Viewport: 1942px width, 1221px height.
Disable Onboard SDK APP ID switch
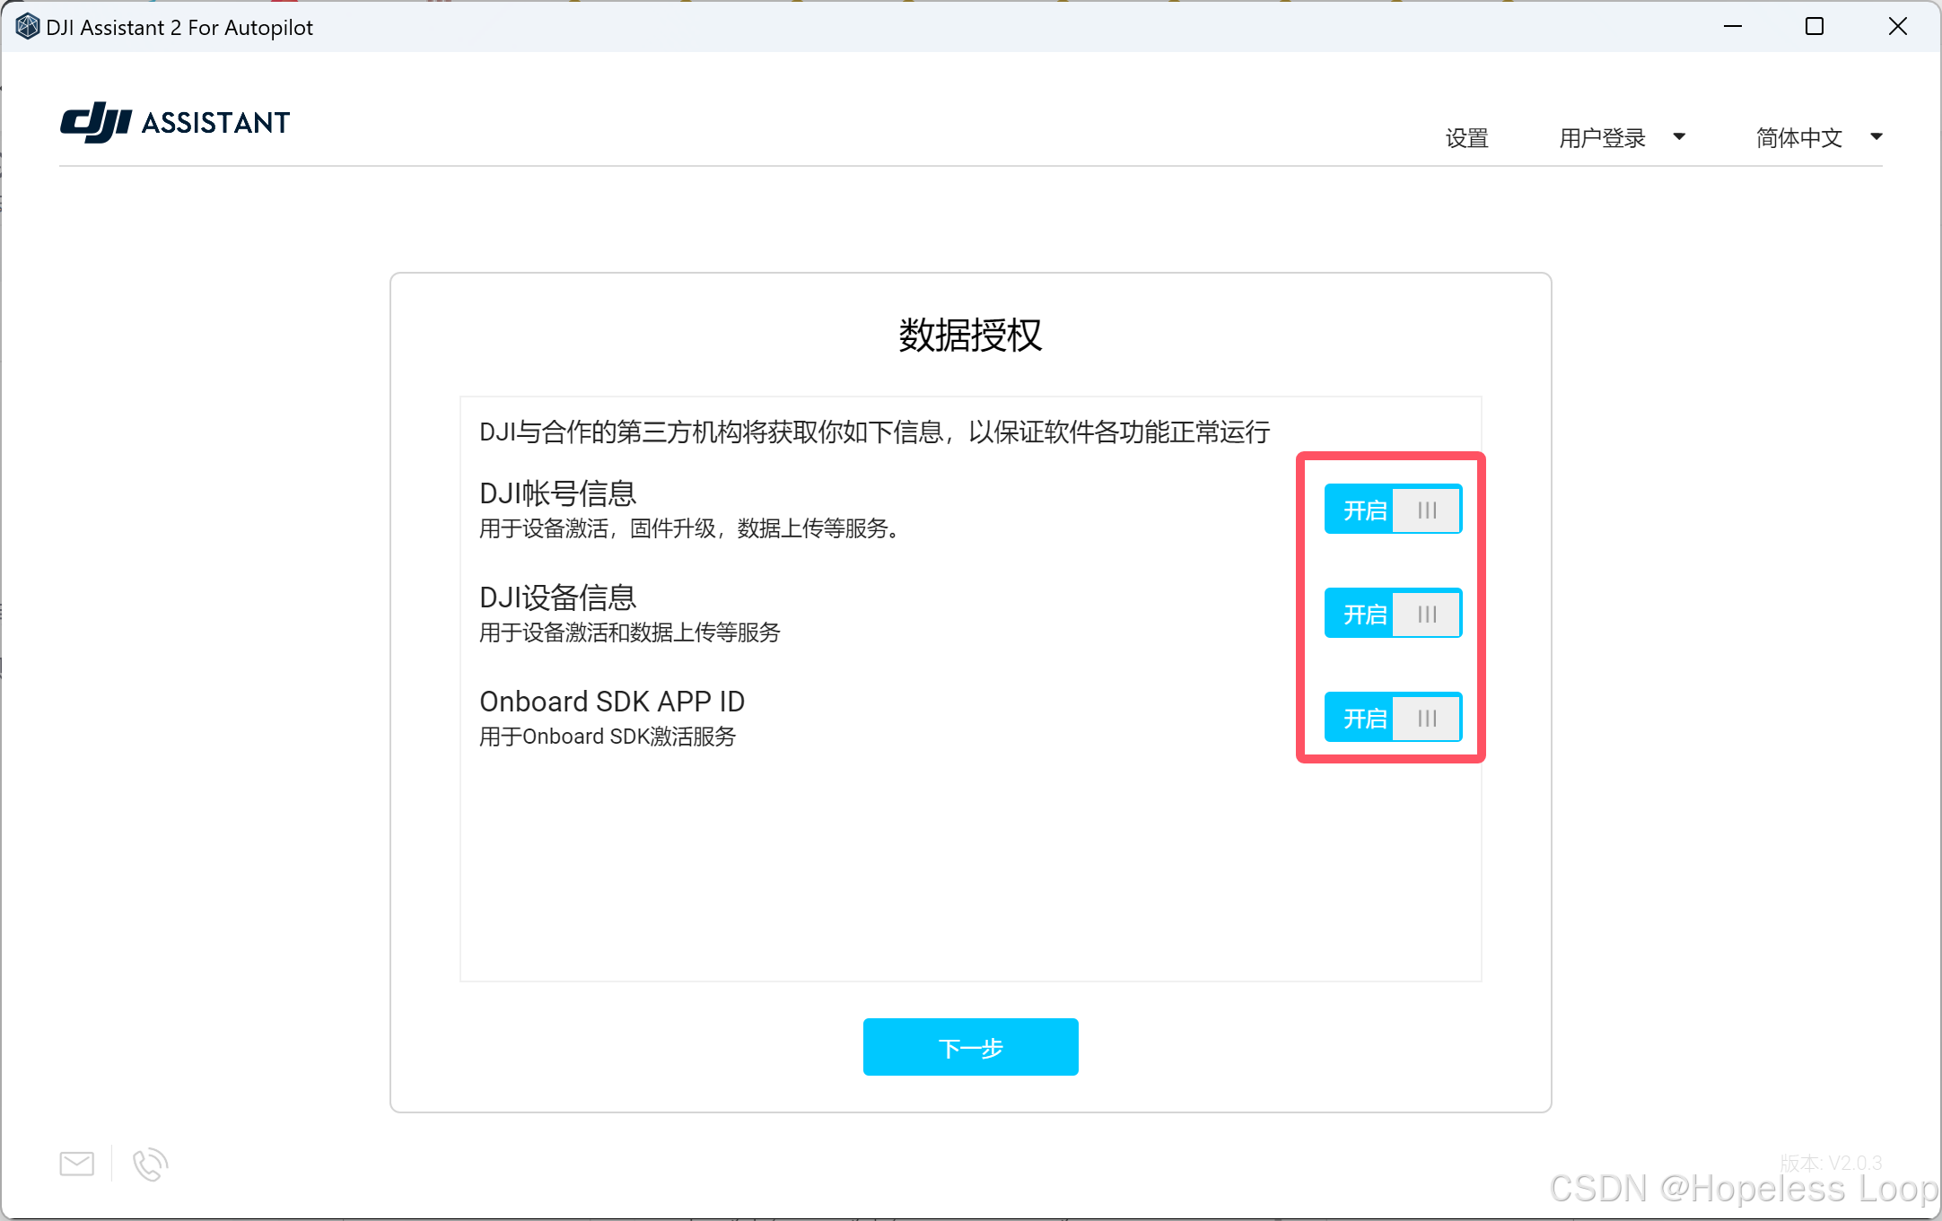[1393, 718]
